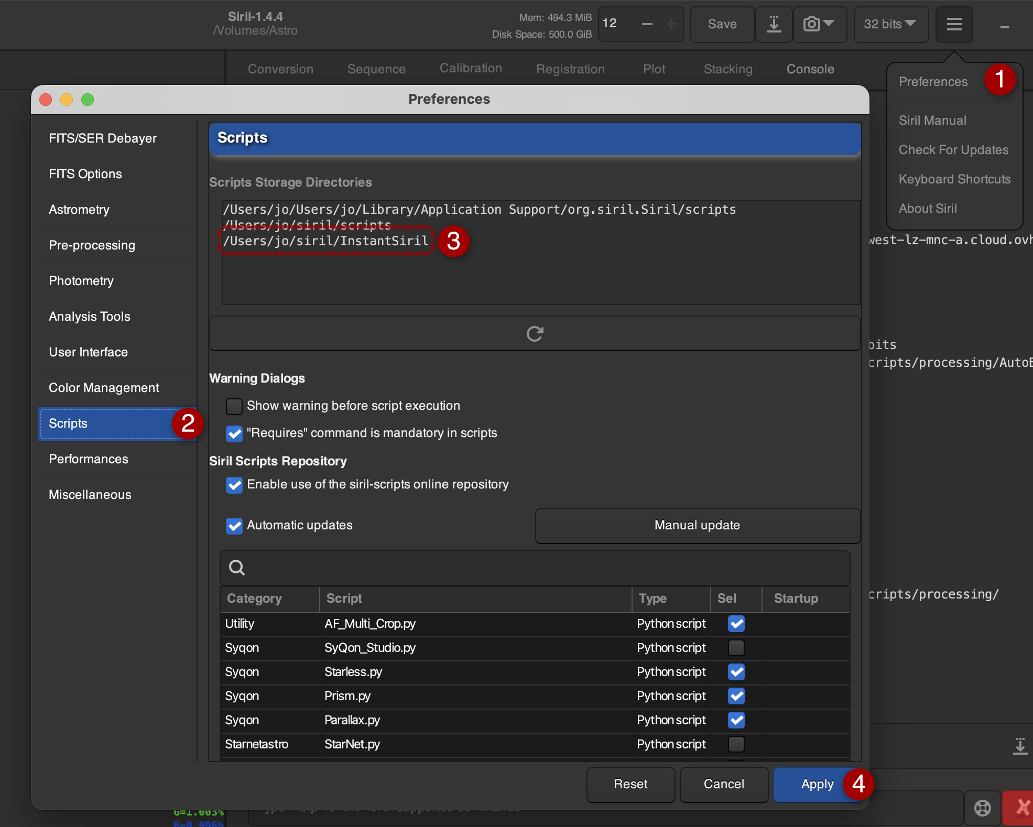
Task: Toggle Requires command is mandatory checkbox
Action: [x=234, y=433]
